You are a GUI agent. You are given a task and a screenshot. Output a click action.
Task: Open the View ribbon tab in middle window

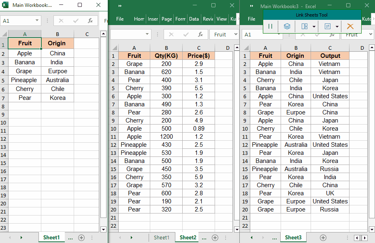click(222, 19)
